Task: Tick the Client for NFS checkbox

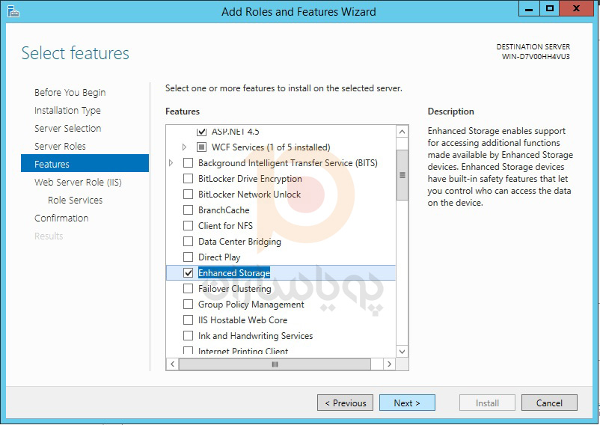Action: coord(188,226)
